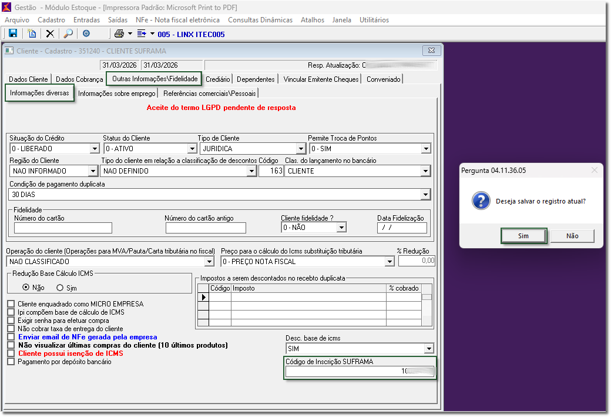
Task: Click the Delete X toolbar icon
Action: pyautogui.click(x=50, y=34)
